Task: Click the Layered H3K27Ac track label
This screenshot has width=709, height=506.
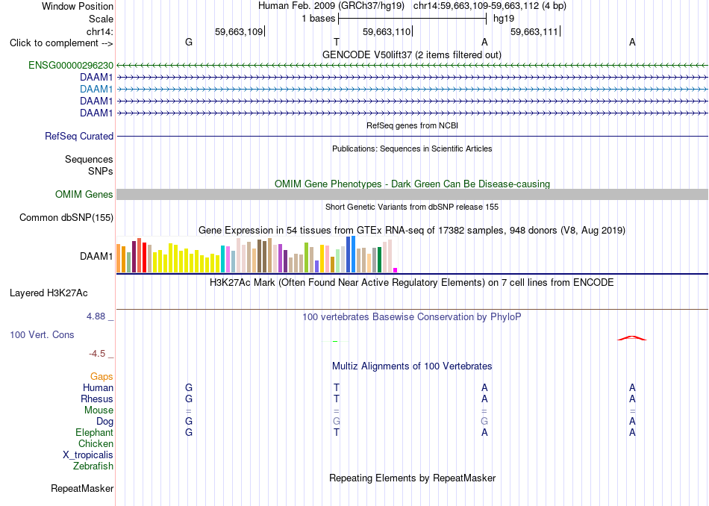Action: 49,293
